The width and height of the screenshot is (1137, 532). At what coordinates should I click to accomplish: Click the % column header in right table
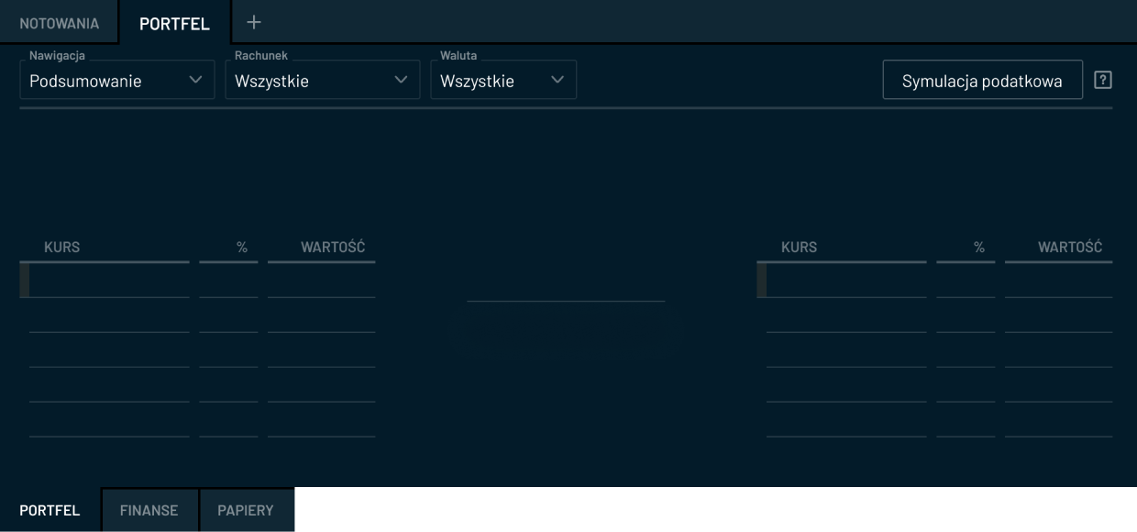979,248
